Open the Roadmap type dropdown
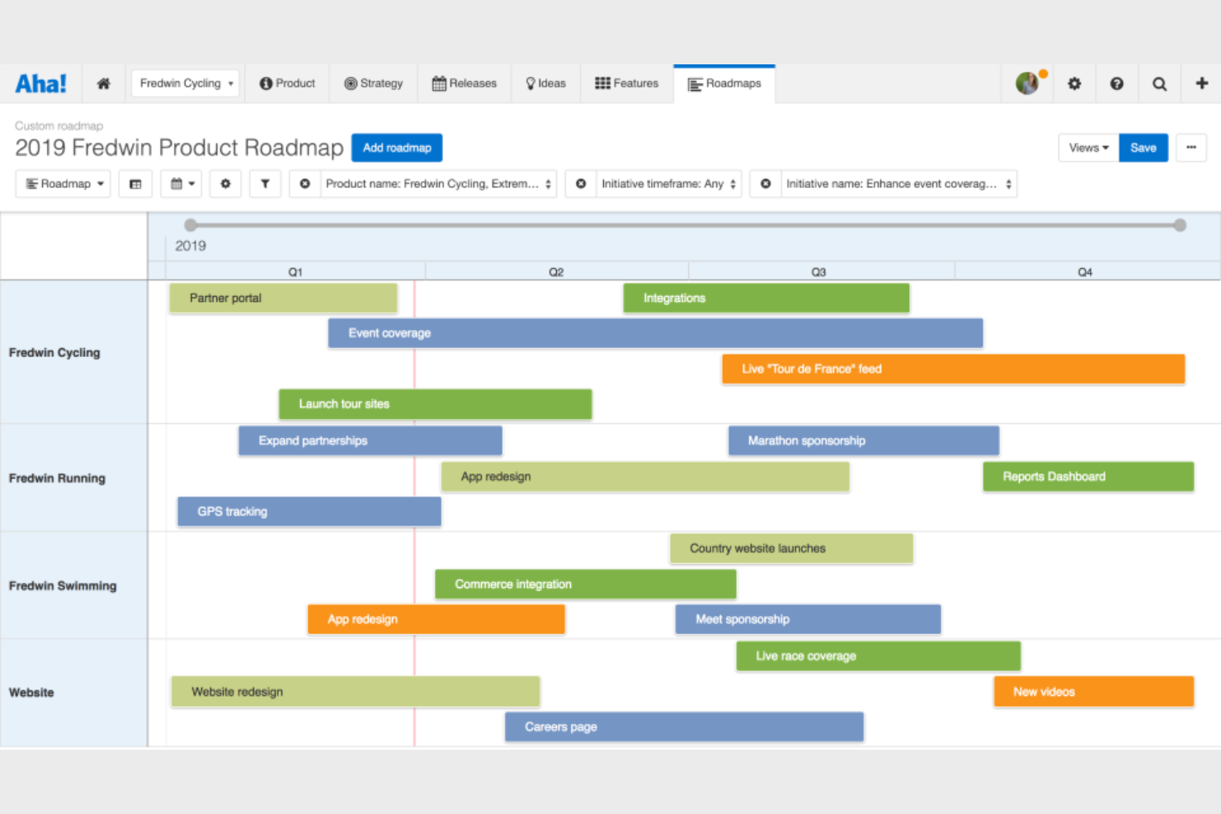 (x=63, y=184)
